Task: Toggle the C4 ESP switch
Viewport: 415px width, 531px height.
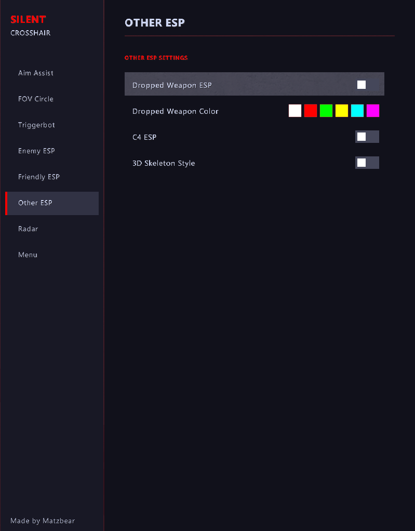Action: (367, 137)
